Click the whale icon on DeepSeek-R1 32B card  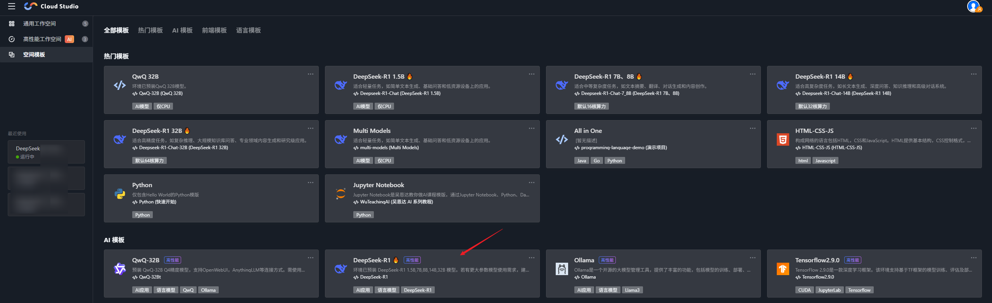[x=119, y=139]
